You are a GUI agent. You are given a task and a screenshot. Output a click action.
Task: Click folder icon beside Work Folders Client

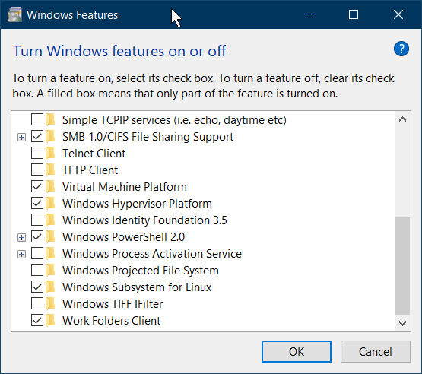50,320
